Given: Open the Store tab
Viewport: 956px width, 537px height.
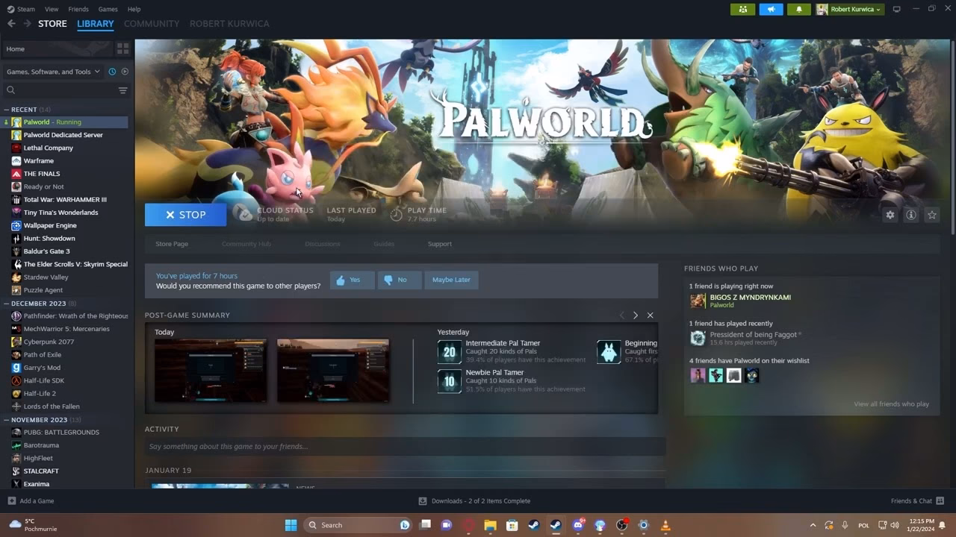Looking at the screenshot, I should click(52, 24).
